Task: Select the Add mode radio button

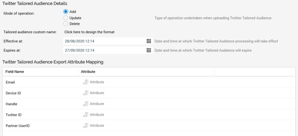Action: [x=66, y=12]
